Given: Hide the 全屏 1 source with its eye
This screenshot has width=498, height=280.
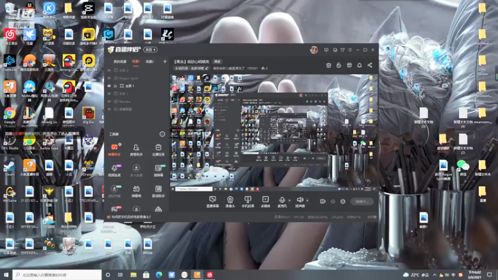Looking at the screenshot, I should click(110, 86).
